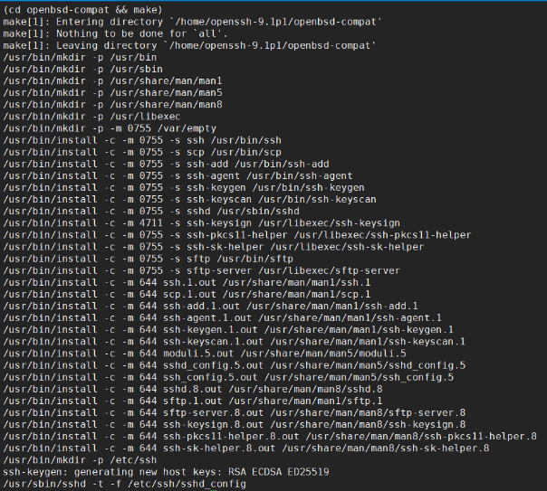Click the sftp-server libexec install line
This screenshot has height=491, width=547.
201,269
